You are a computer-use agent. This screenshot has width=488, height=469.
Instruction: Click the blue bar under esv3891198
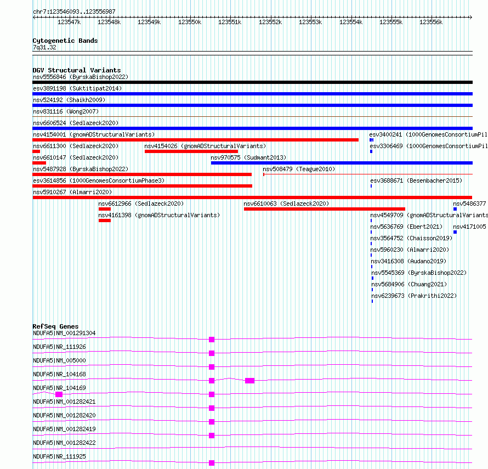[x=252, y=94]
